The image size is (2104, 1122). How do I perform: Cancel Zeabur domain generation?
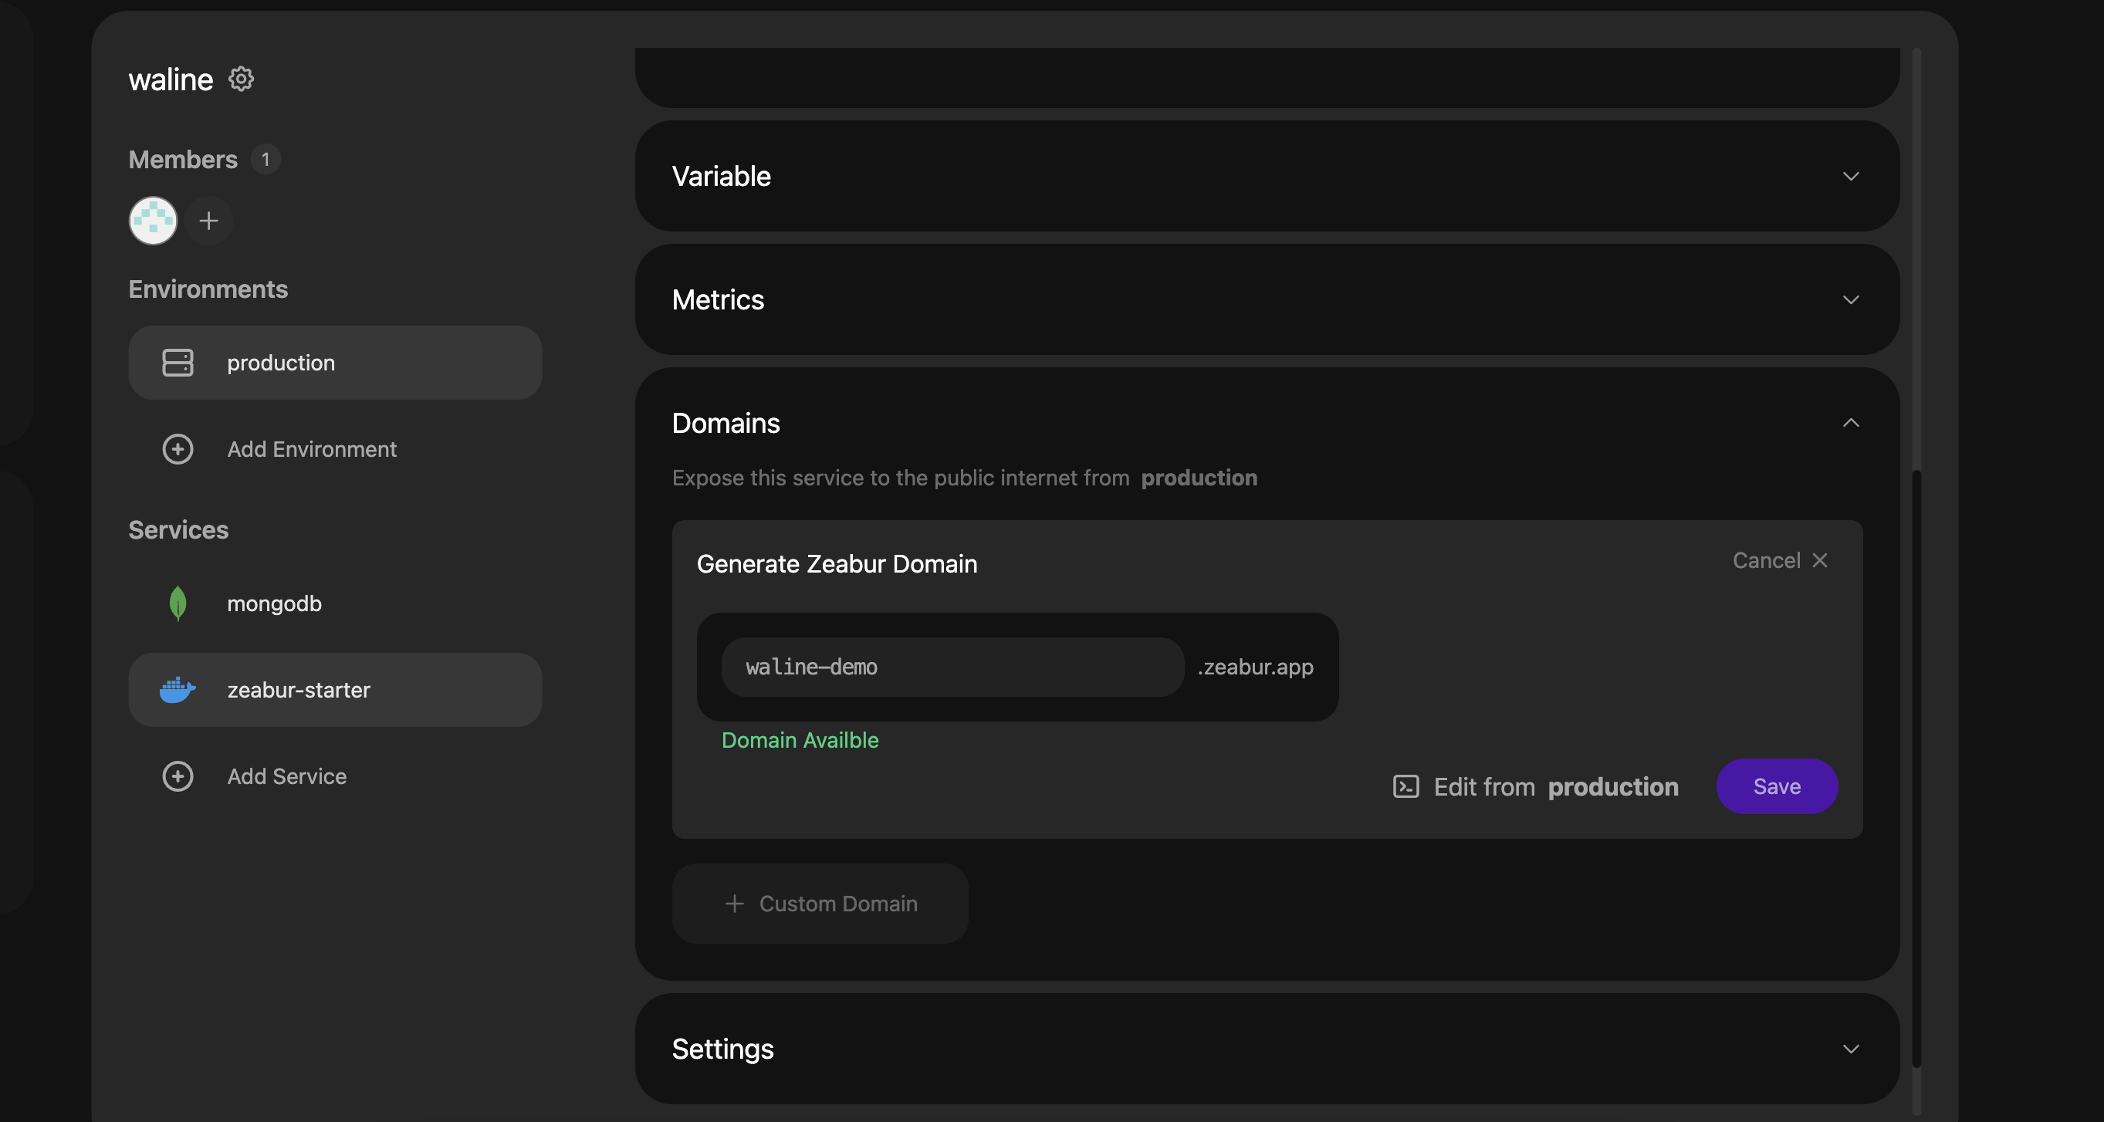click(1780, 560)
